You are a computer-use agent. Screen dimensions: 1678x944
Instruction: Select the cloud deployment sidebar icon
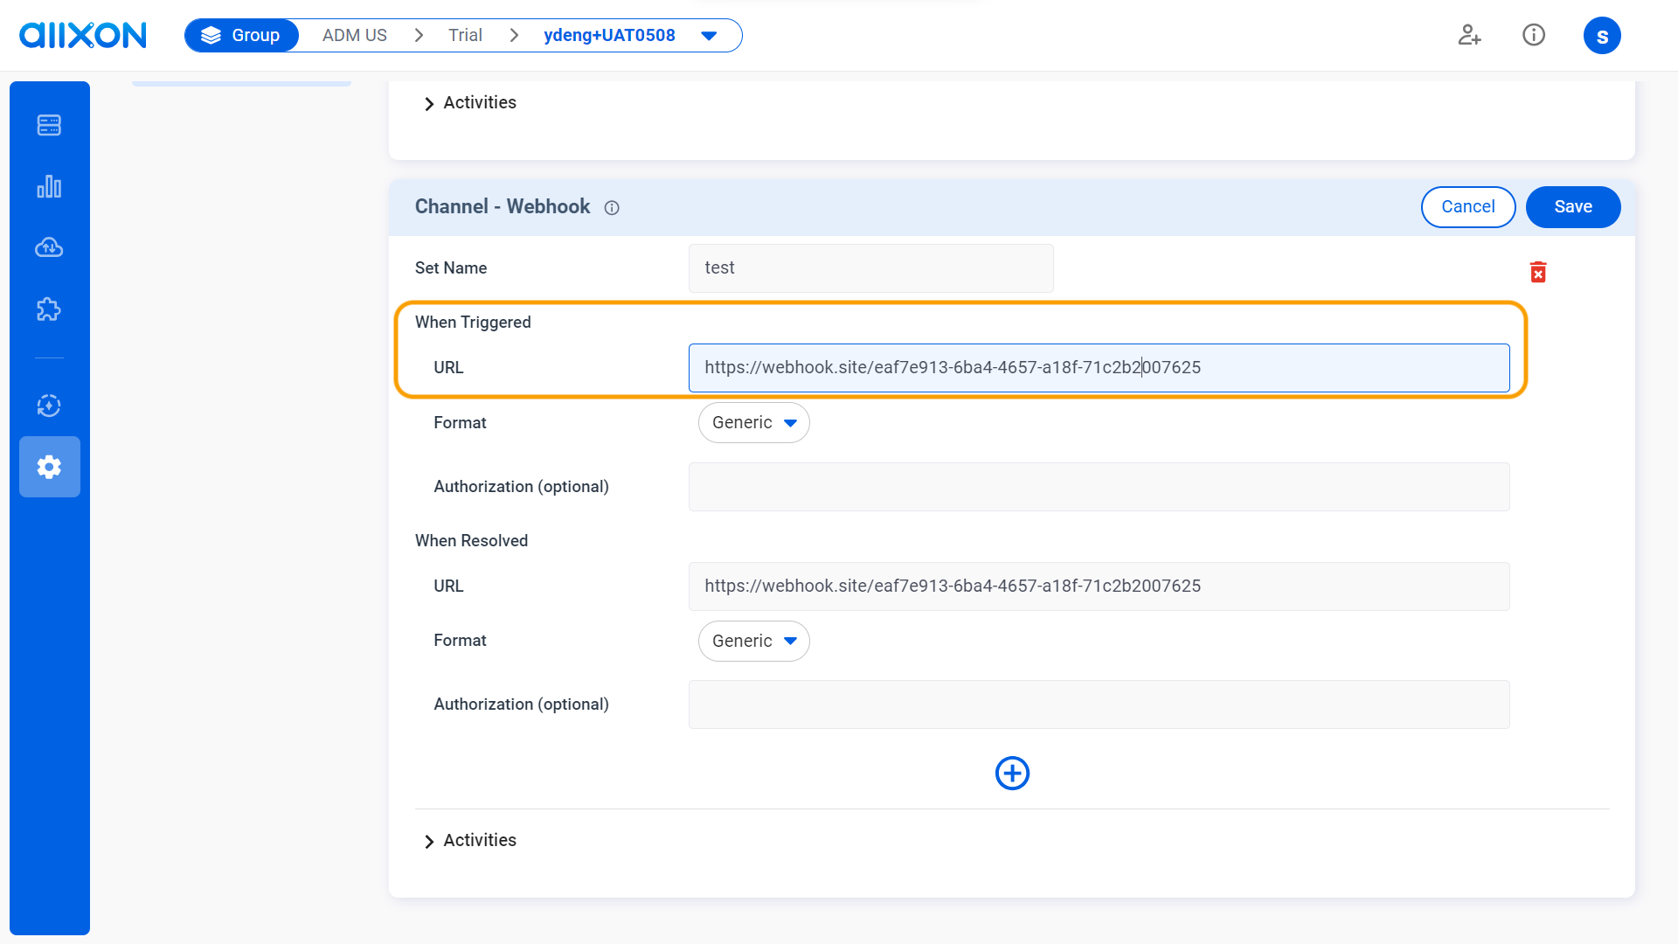49,247
